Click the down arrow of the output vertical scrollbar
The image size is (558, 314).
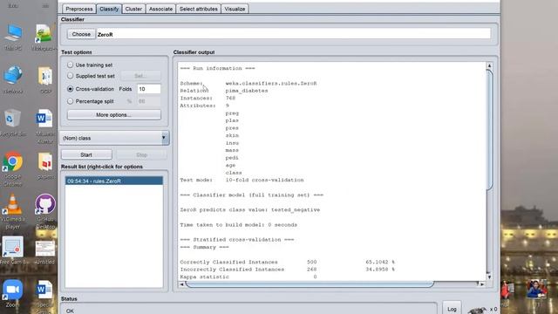pos(489,276)
